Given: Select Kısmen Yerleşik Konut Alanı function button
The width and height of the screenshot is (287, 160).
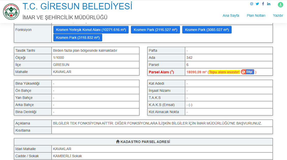Looking at the screenshot, I should [91, 29].
